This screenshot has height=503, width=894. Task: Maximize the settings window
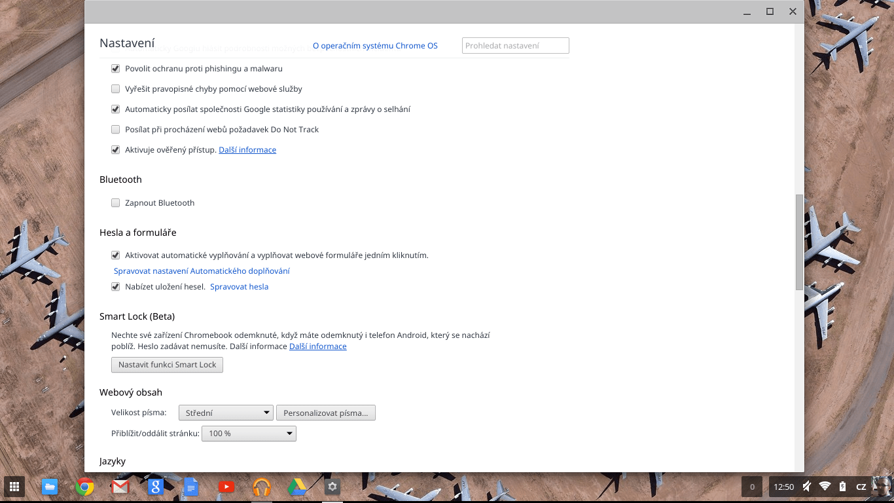[x=770, y=11]
